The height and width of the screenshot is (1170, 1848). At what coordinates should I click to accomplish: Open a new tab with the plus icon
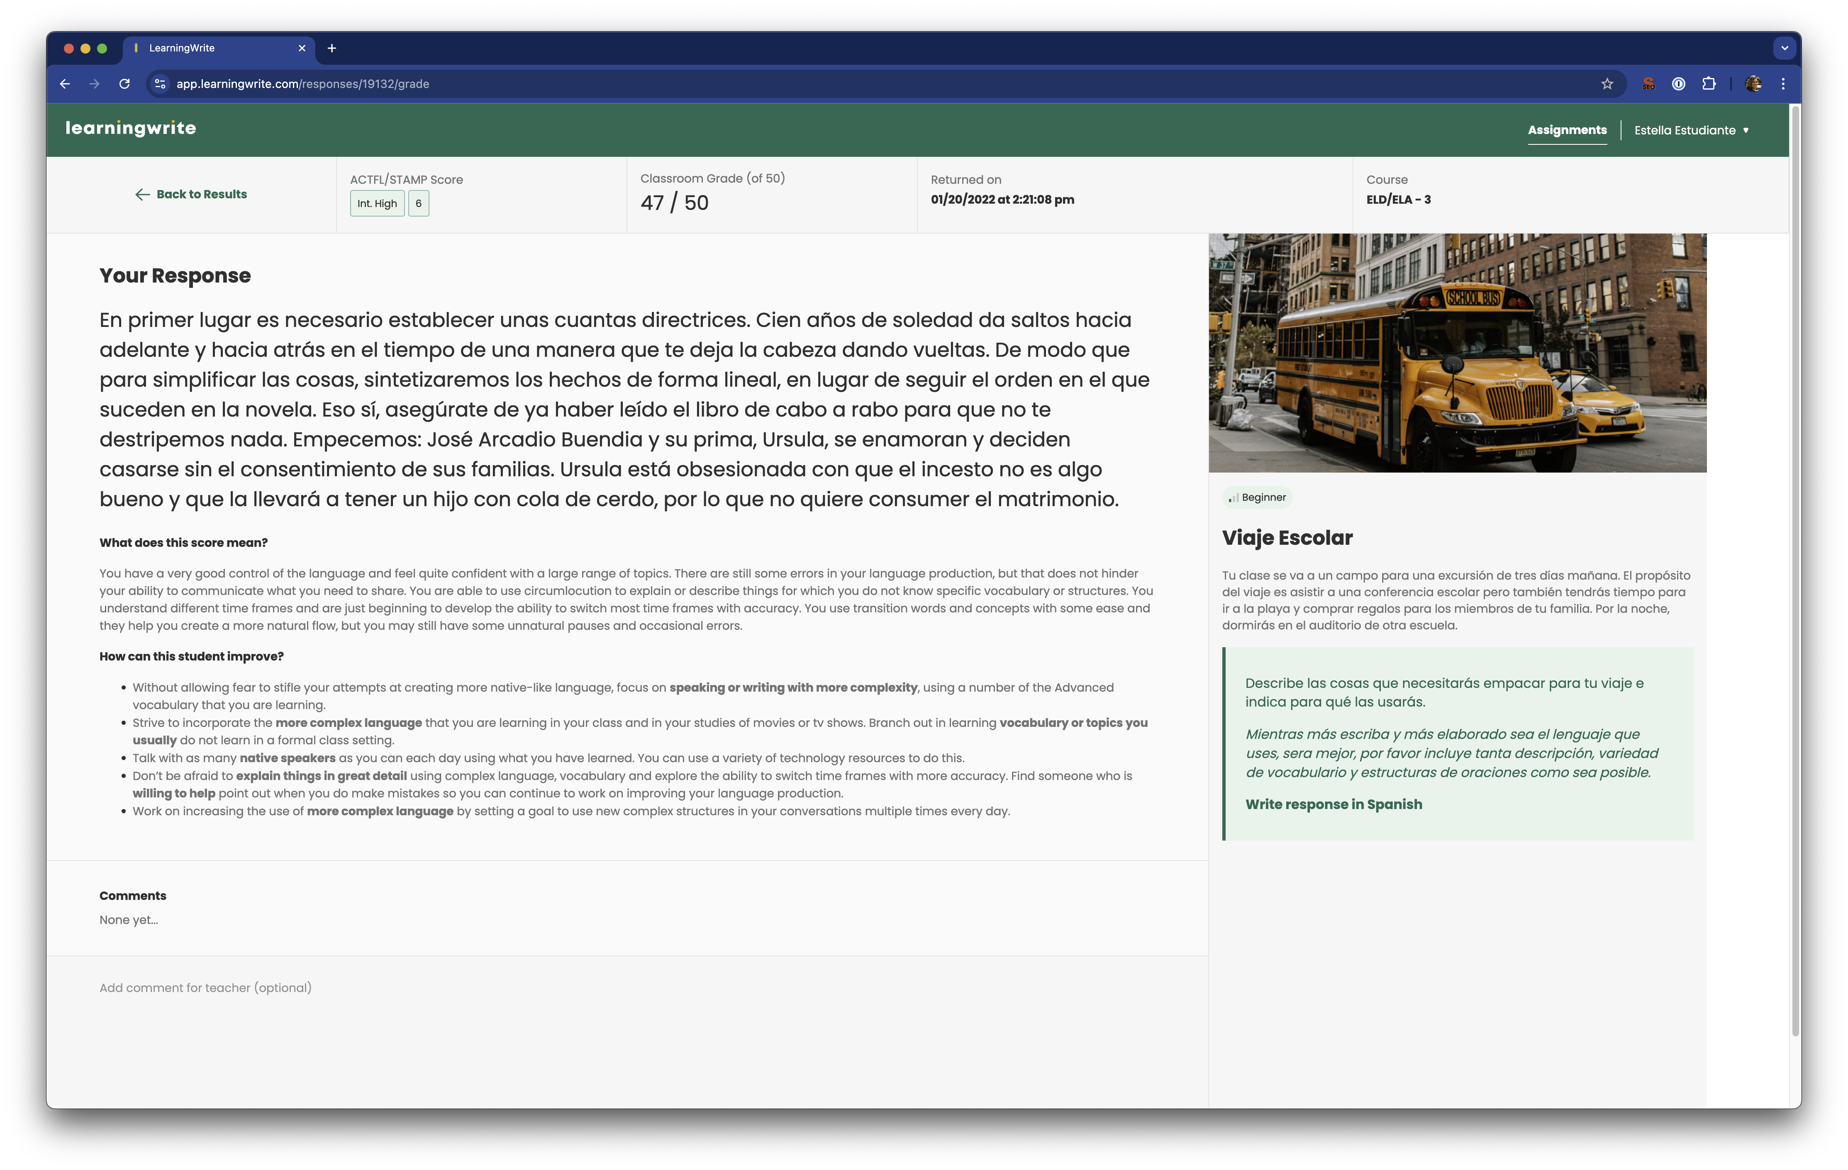pyautogui.click(x=332, y=48)
